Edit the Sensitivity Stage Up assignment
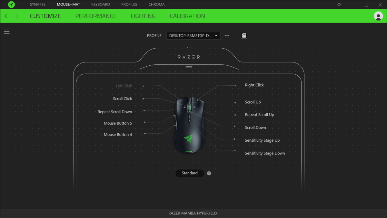The width and height of the screenshot is (387, 218). pyautogui.click(x=262, y=140)
